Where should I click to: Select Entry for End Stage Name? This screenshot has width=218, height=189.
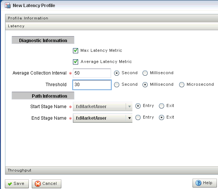pos(138,117)
